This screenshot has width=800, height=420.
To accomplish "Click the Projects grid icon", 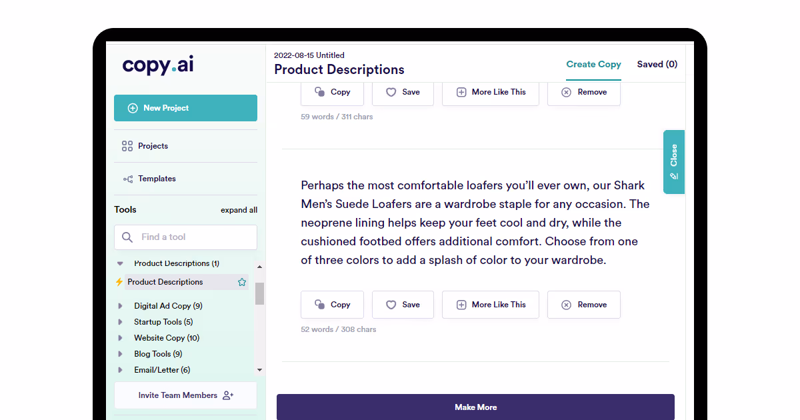I will (x=127, y=146).
